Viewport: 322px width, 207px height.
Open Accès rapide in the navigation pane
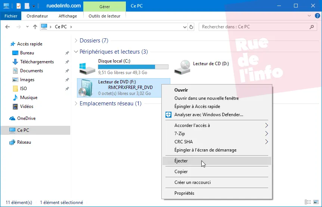(x=30, y=44)
